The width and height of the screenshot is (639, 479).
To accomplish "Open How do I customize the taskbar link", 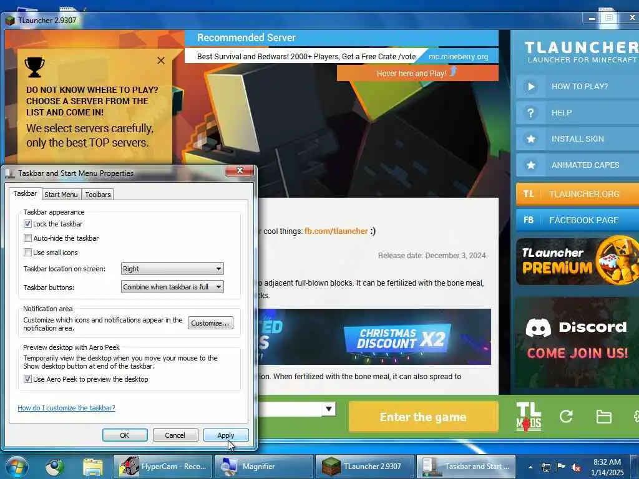I will pos(66,408).
